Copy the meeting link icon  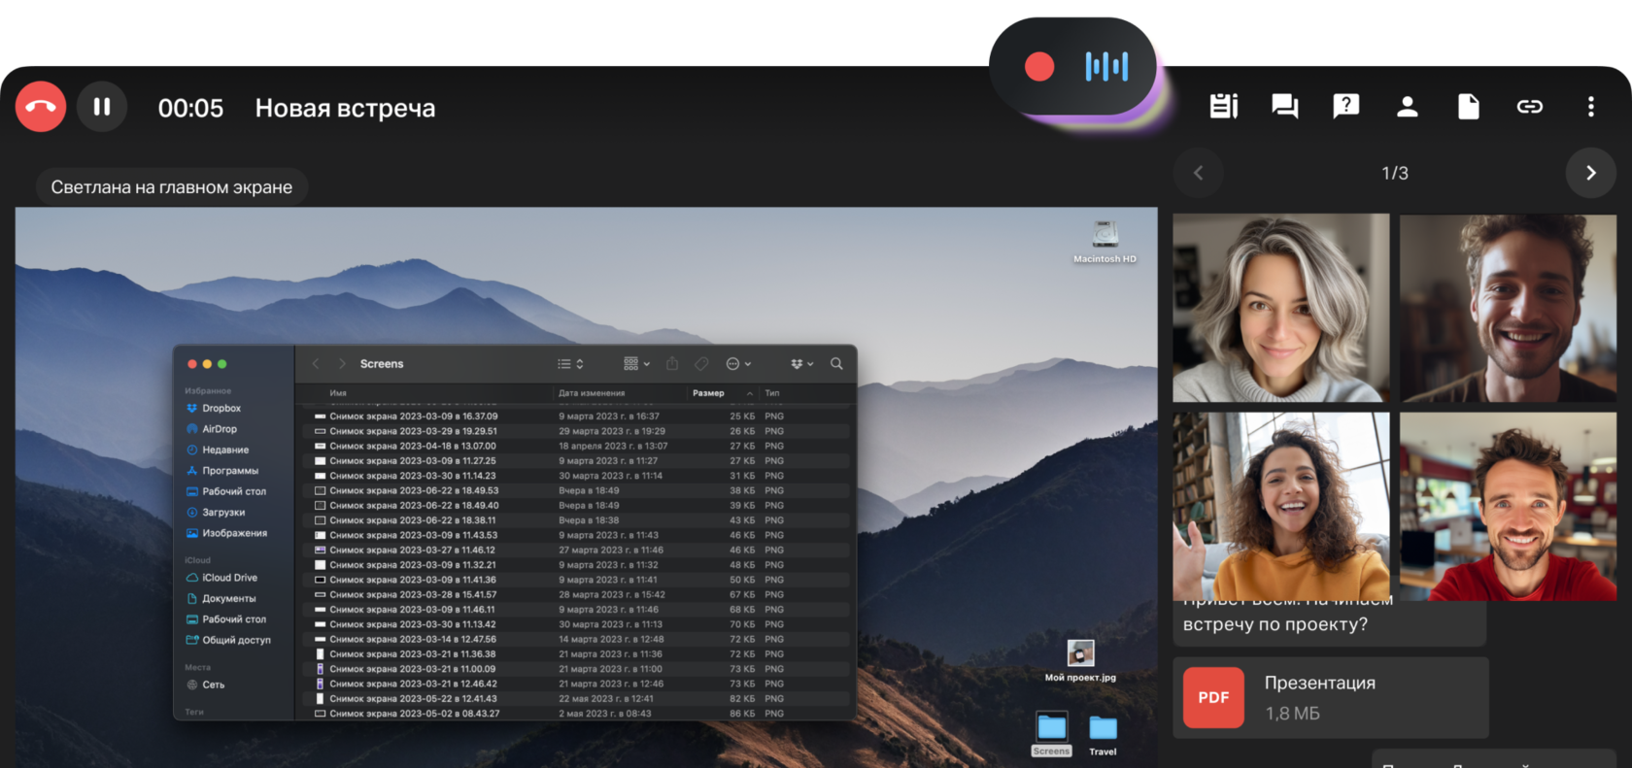pos(1529,107)
